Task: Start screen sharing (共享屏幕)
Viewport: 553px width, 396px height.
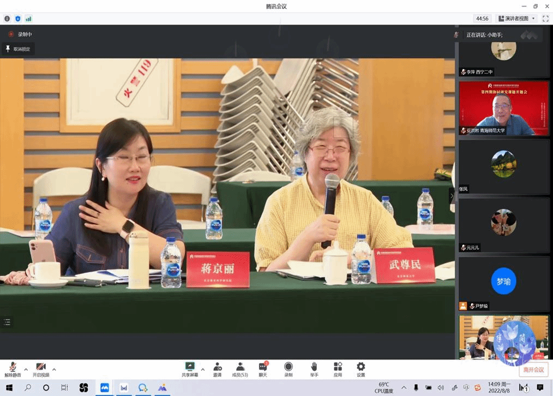Action: click(x=190, y=369)
